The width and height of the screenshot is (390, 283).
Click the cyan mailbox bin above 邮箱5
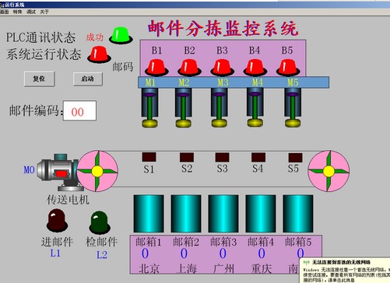pos(298,214)
